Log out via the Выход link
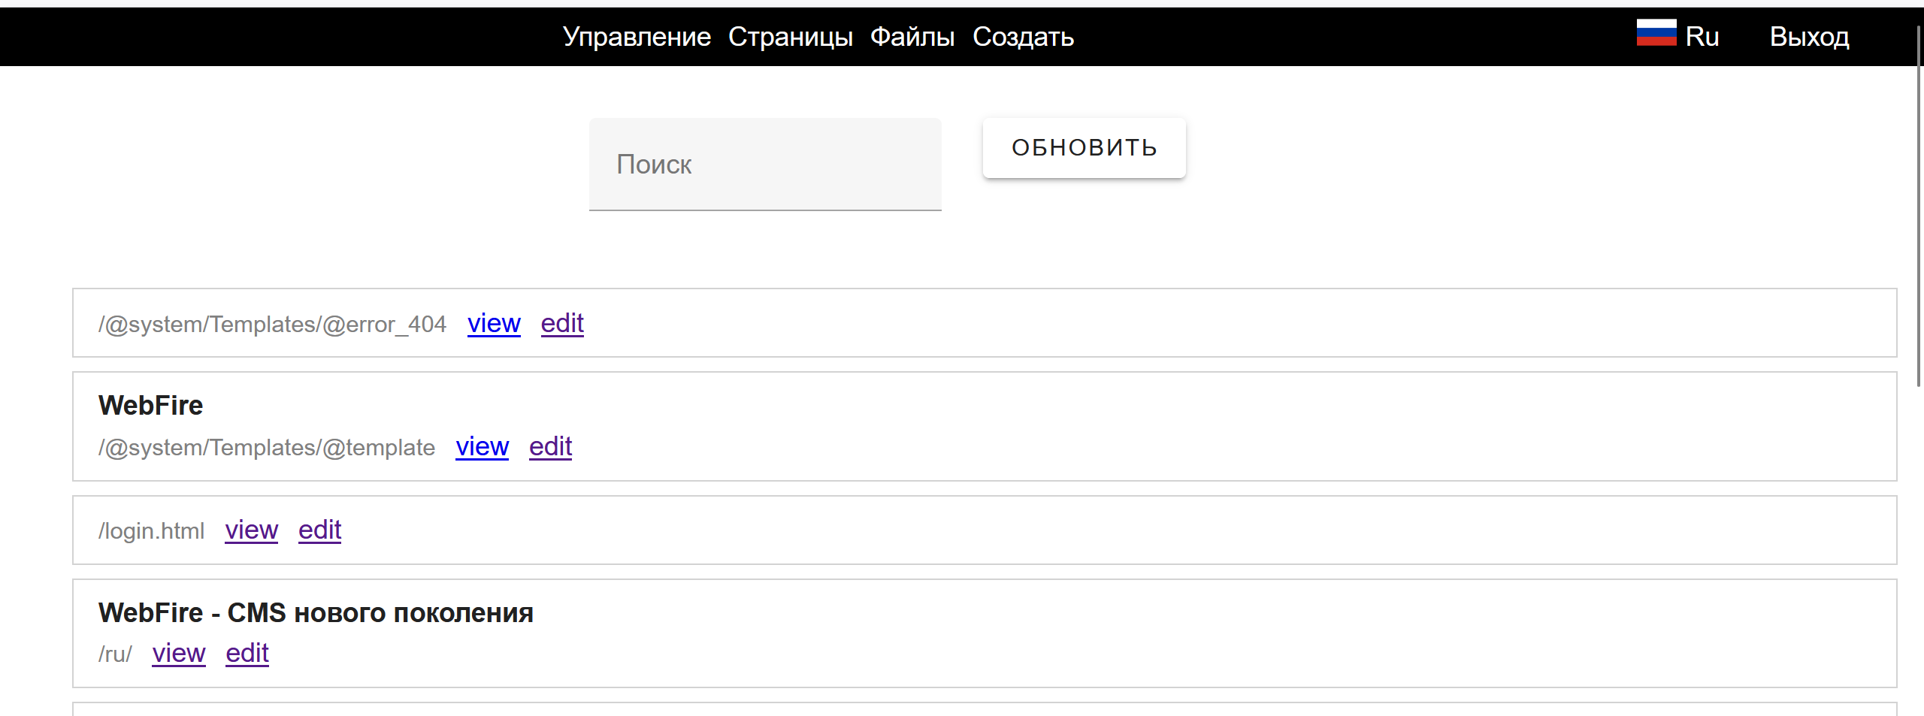 (x=1809, y=37)
